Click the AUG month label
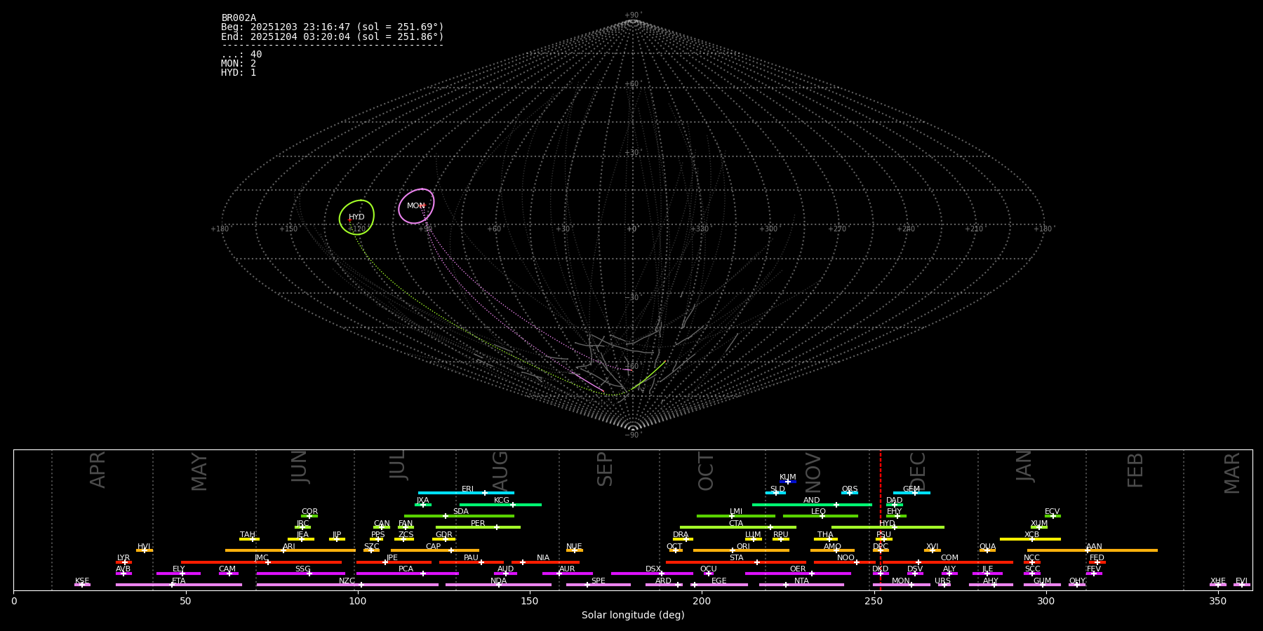Screen dimensions: 1263x631 pyautogui.click(x=501, y=470)
